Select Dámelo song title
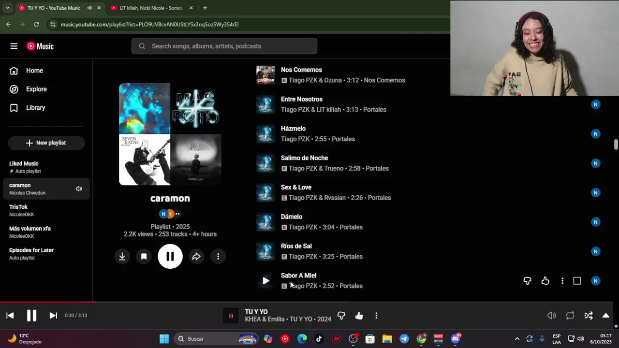 click(292, 217)
